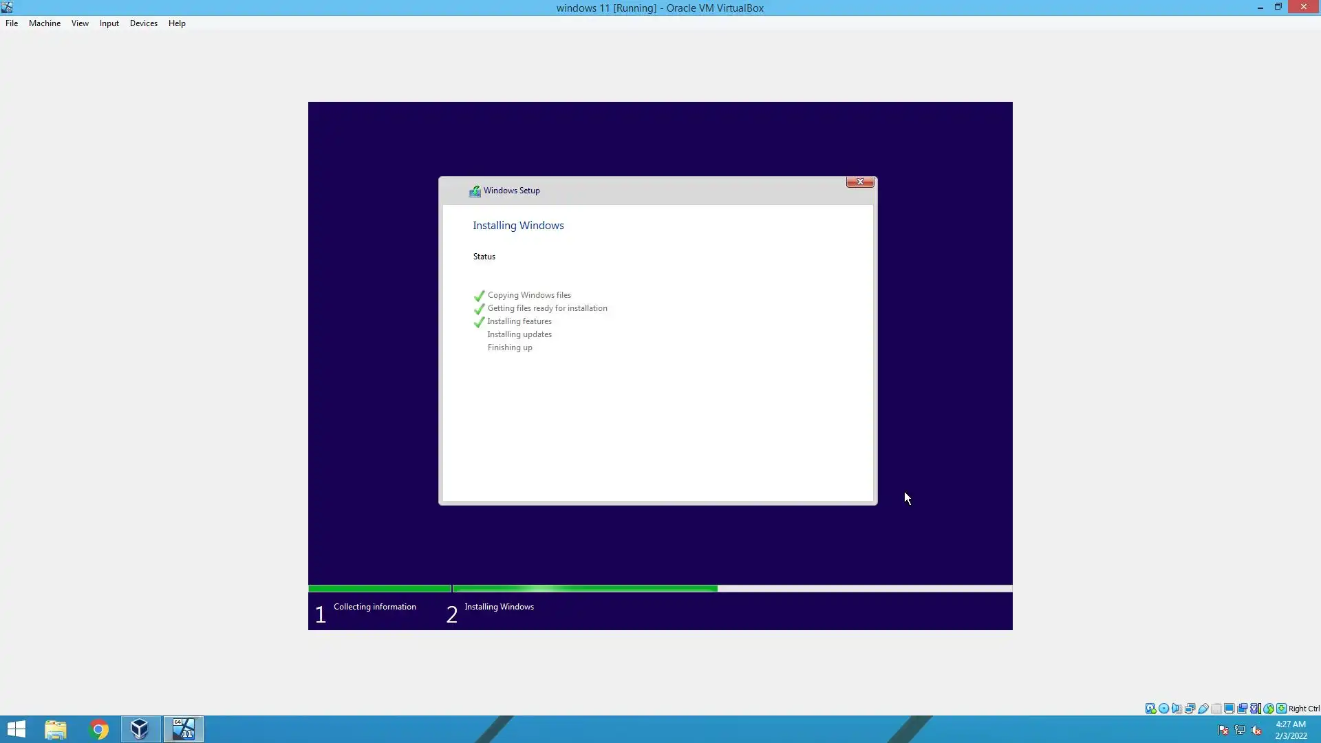Viewport: 1321px width, 743px height.
Task: Open the Help menu
Action: 177,23
